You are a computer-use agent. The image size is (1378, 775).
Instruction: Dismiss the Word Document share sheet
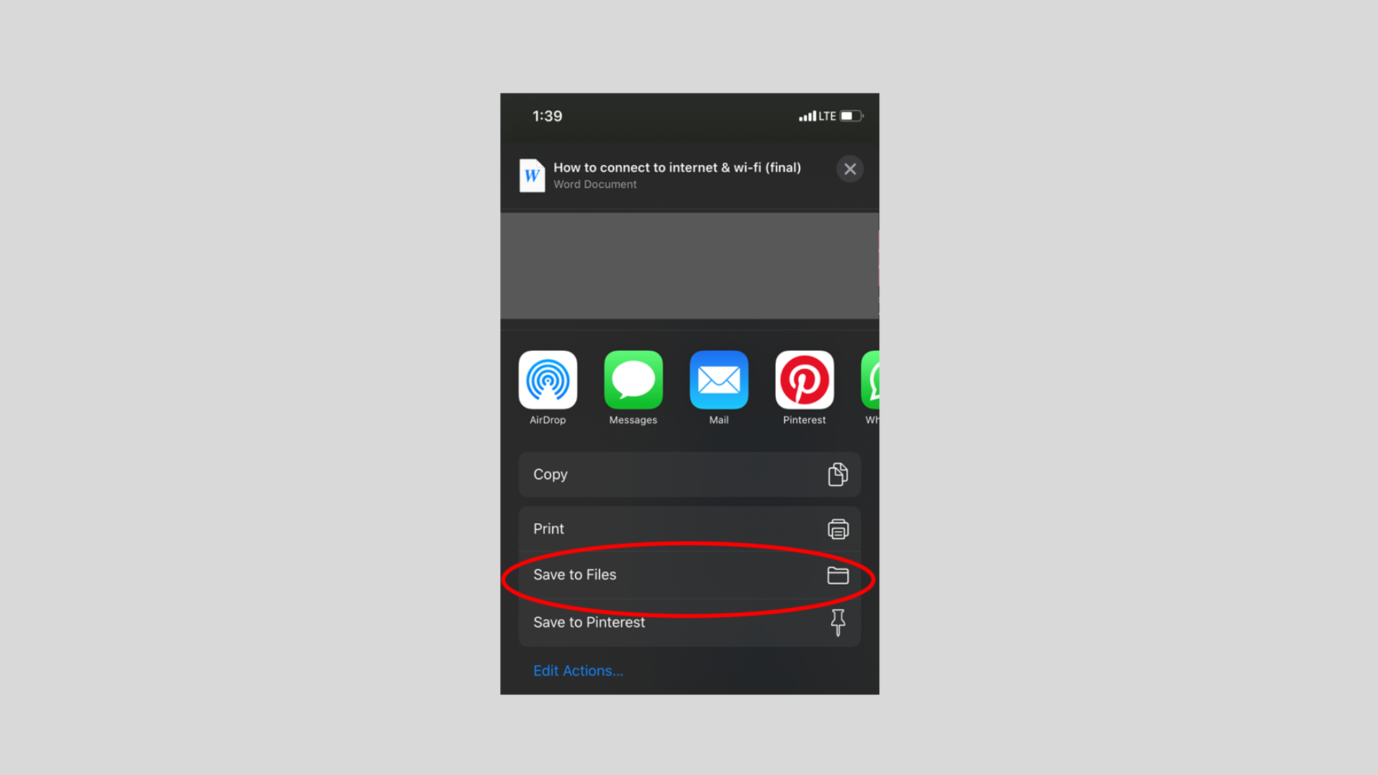[850, 169]
